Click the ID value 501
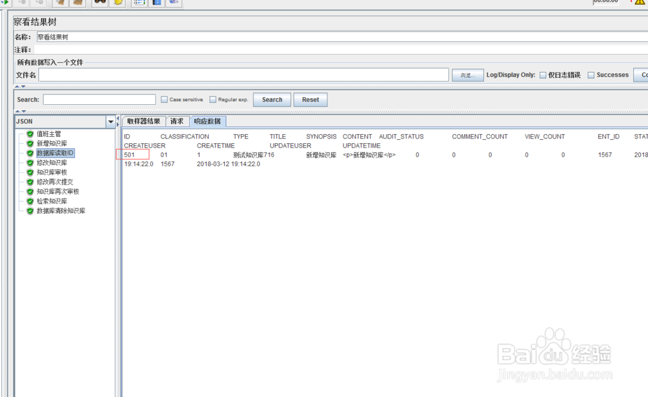 click(130, 155)
